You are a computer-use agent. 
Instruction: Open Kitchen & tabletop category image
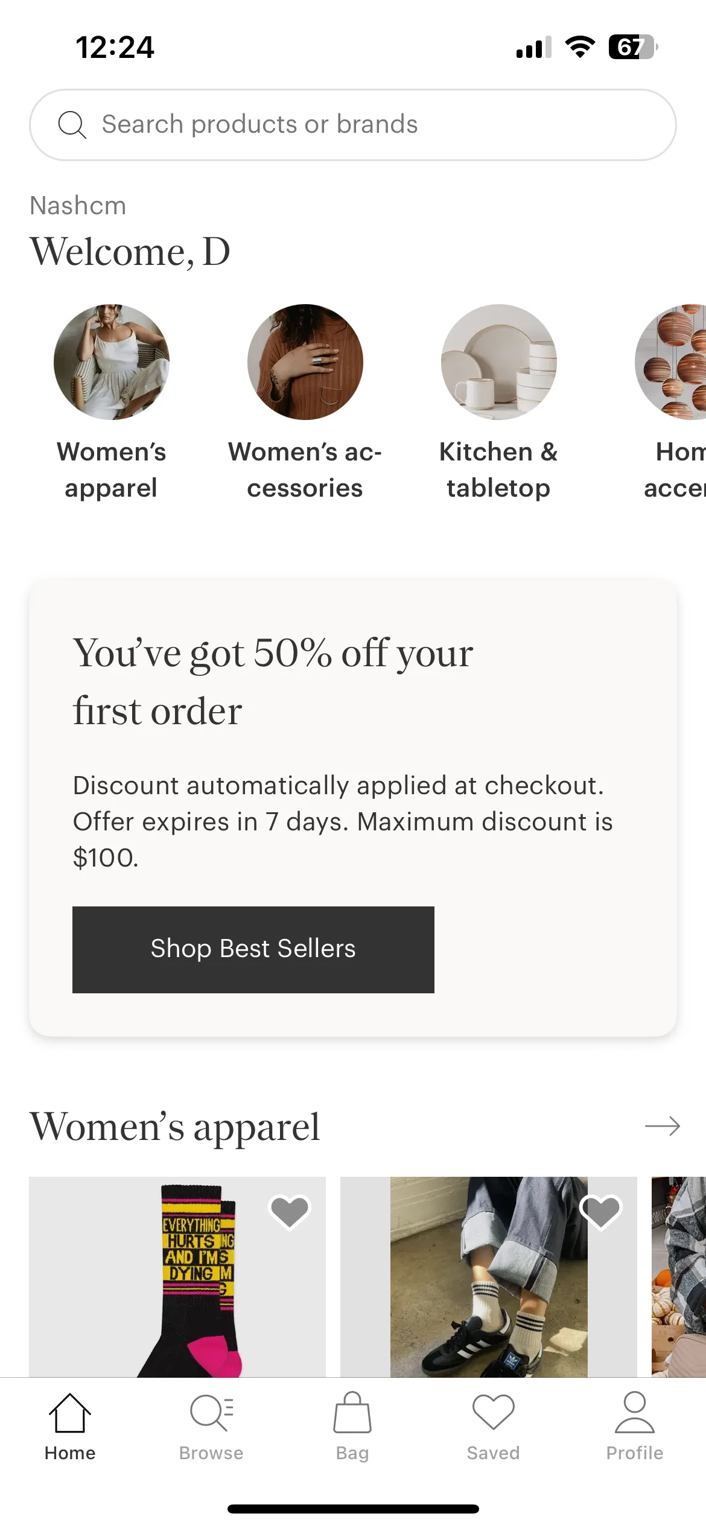point(499,362)
